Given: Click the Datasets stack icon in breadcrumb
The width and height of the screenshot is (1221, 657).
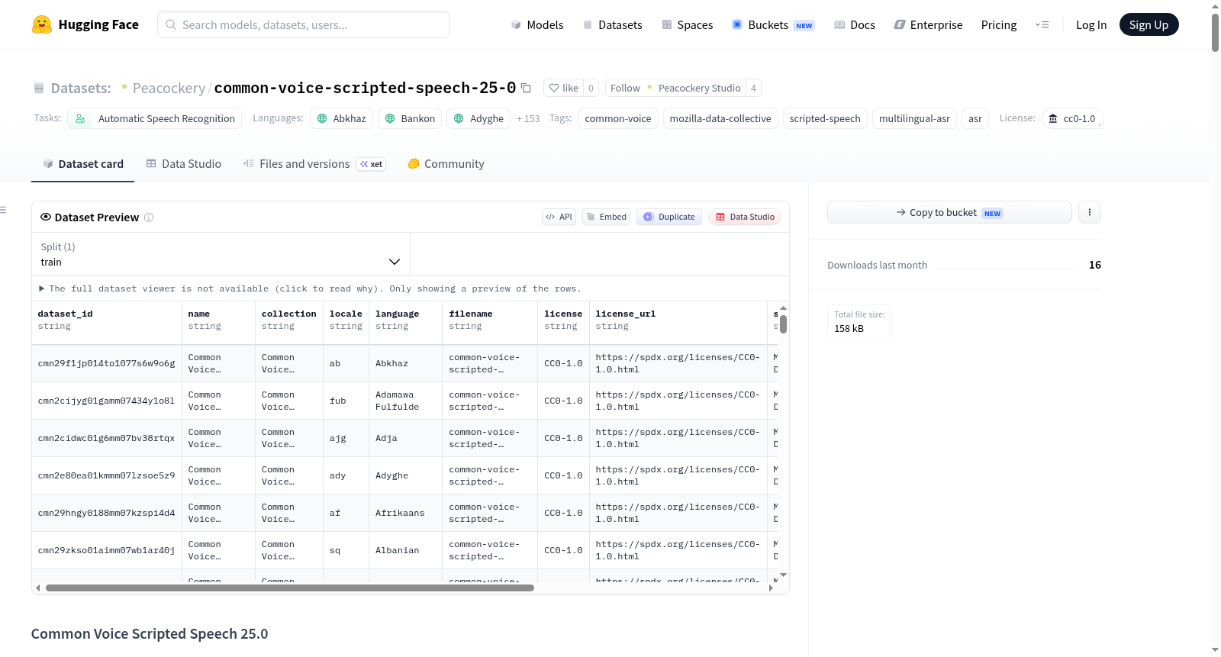Looking at the screenshot, I should [39, 88].
